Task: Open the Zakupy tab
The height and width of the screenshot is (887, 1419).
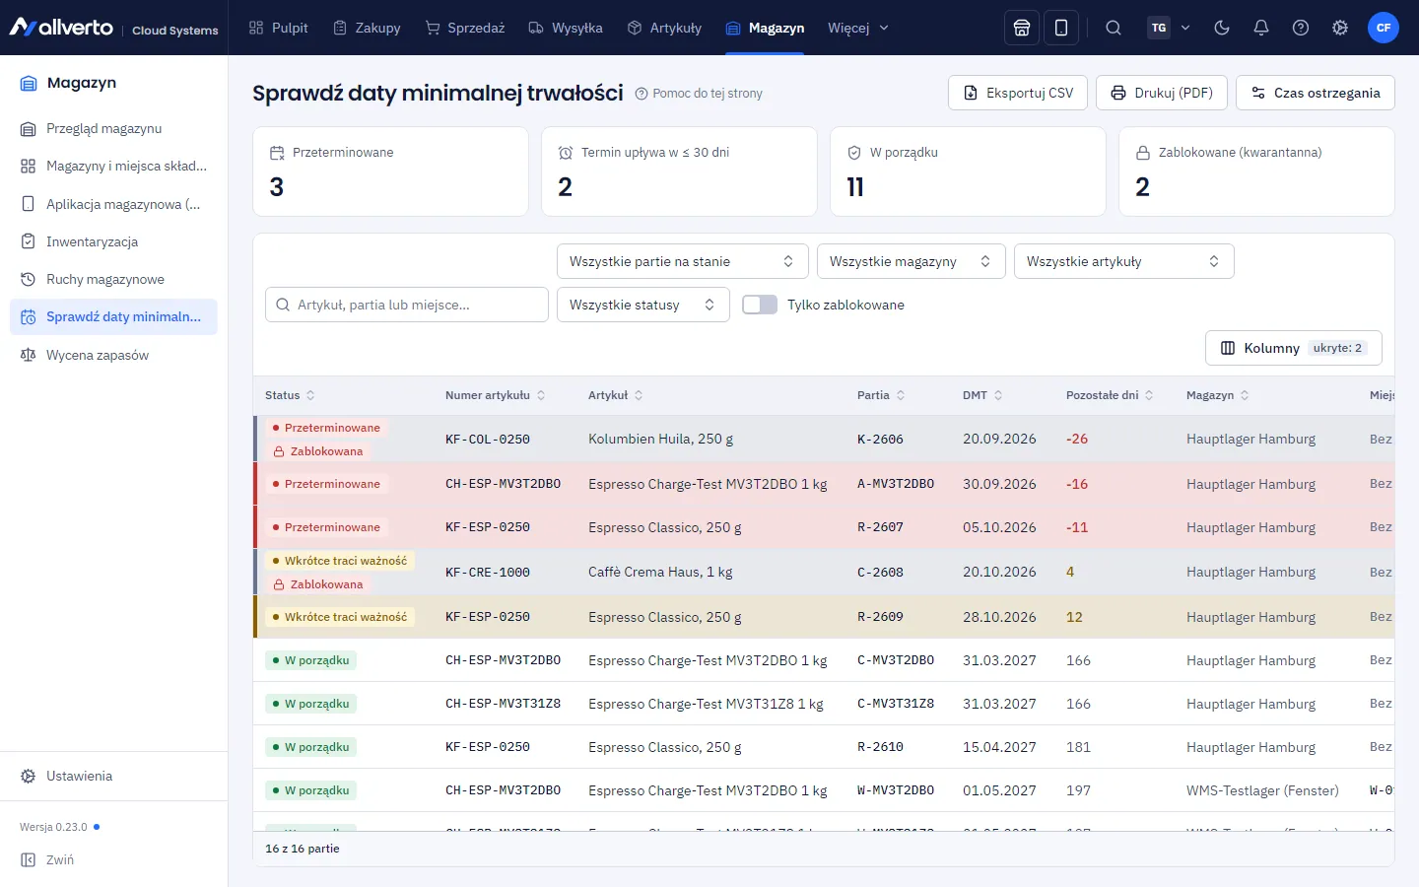Action: pyautogui.click(x=368, y=28)
